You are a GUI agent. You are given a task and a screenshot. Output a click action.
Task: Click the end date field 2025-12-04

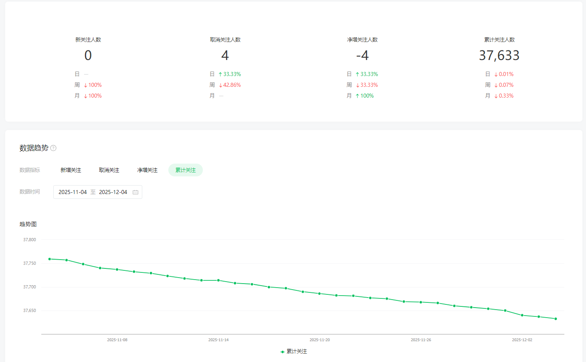coord(113,192)
